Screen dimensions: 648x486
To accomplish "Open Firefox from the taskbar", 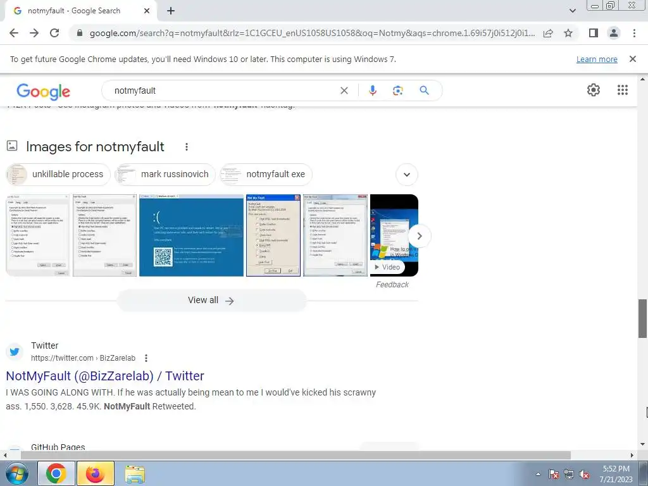I will (x=96, y=473).
